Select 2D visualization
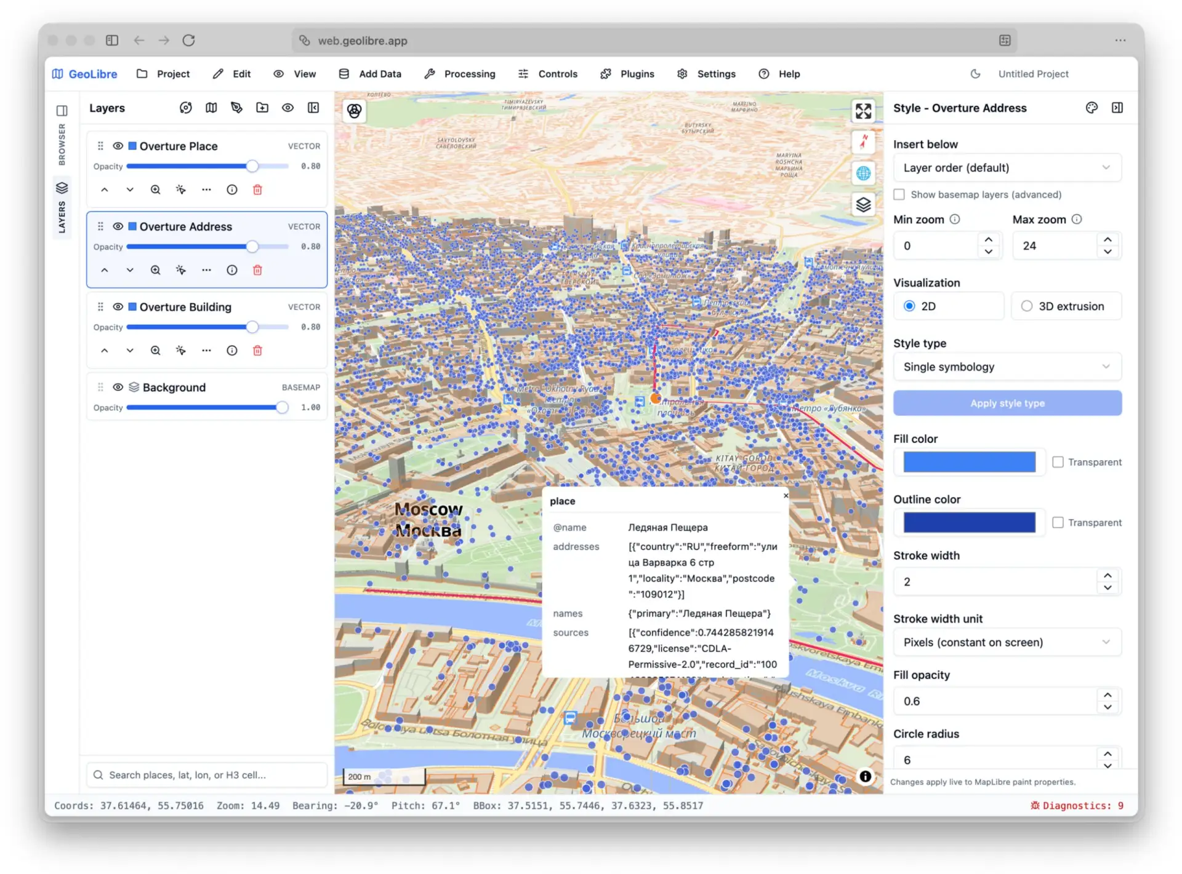1182x874 pixels. pyautogui.click(x=949, y=306)
